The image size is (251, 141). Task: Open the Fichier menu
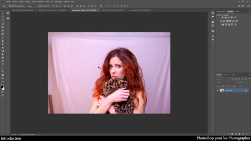click(8, 2)
